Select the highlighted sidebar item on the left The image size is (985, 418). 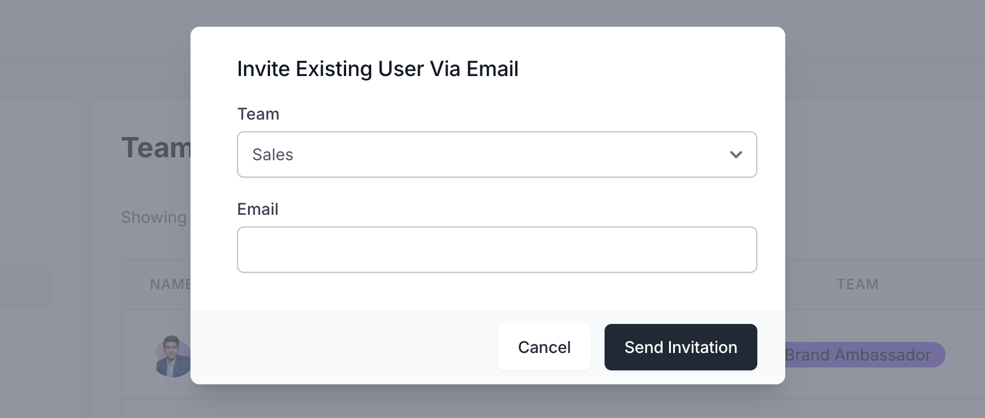[x=26, y=286]
